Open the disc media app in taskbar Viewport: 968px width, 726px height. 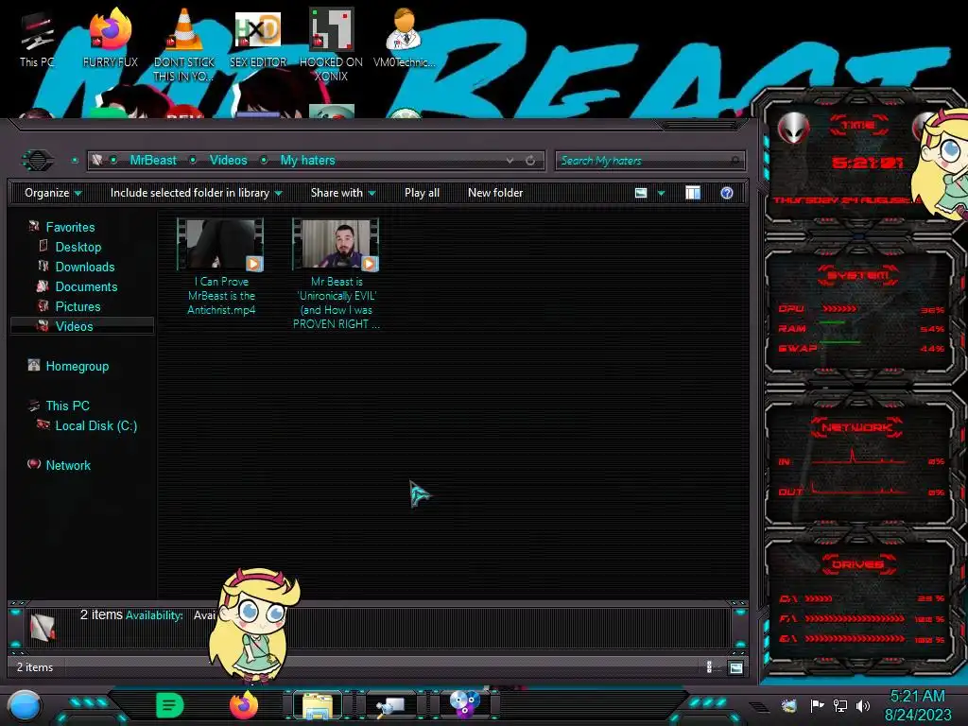pyautogui.click(x=464, y=705)
